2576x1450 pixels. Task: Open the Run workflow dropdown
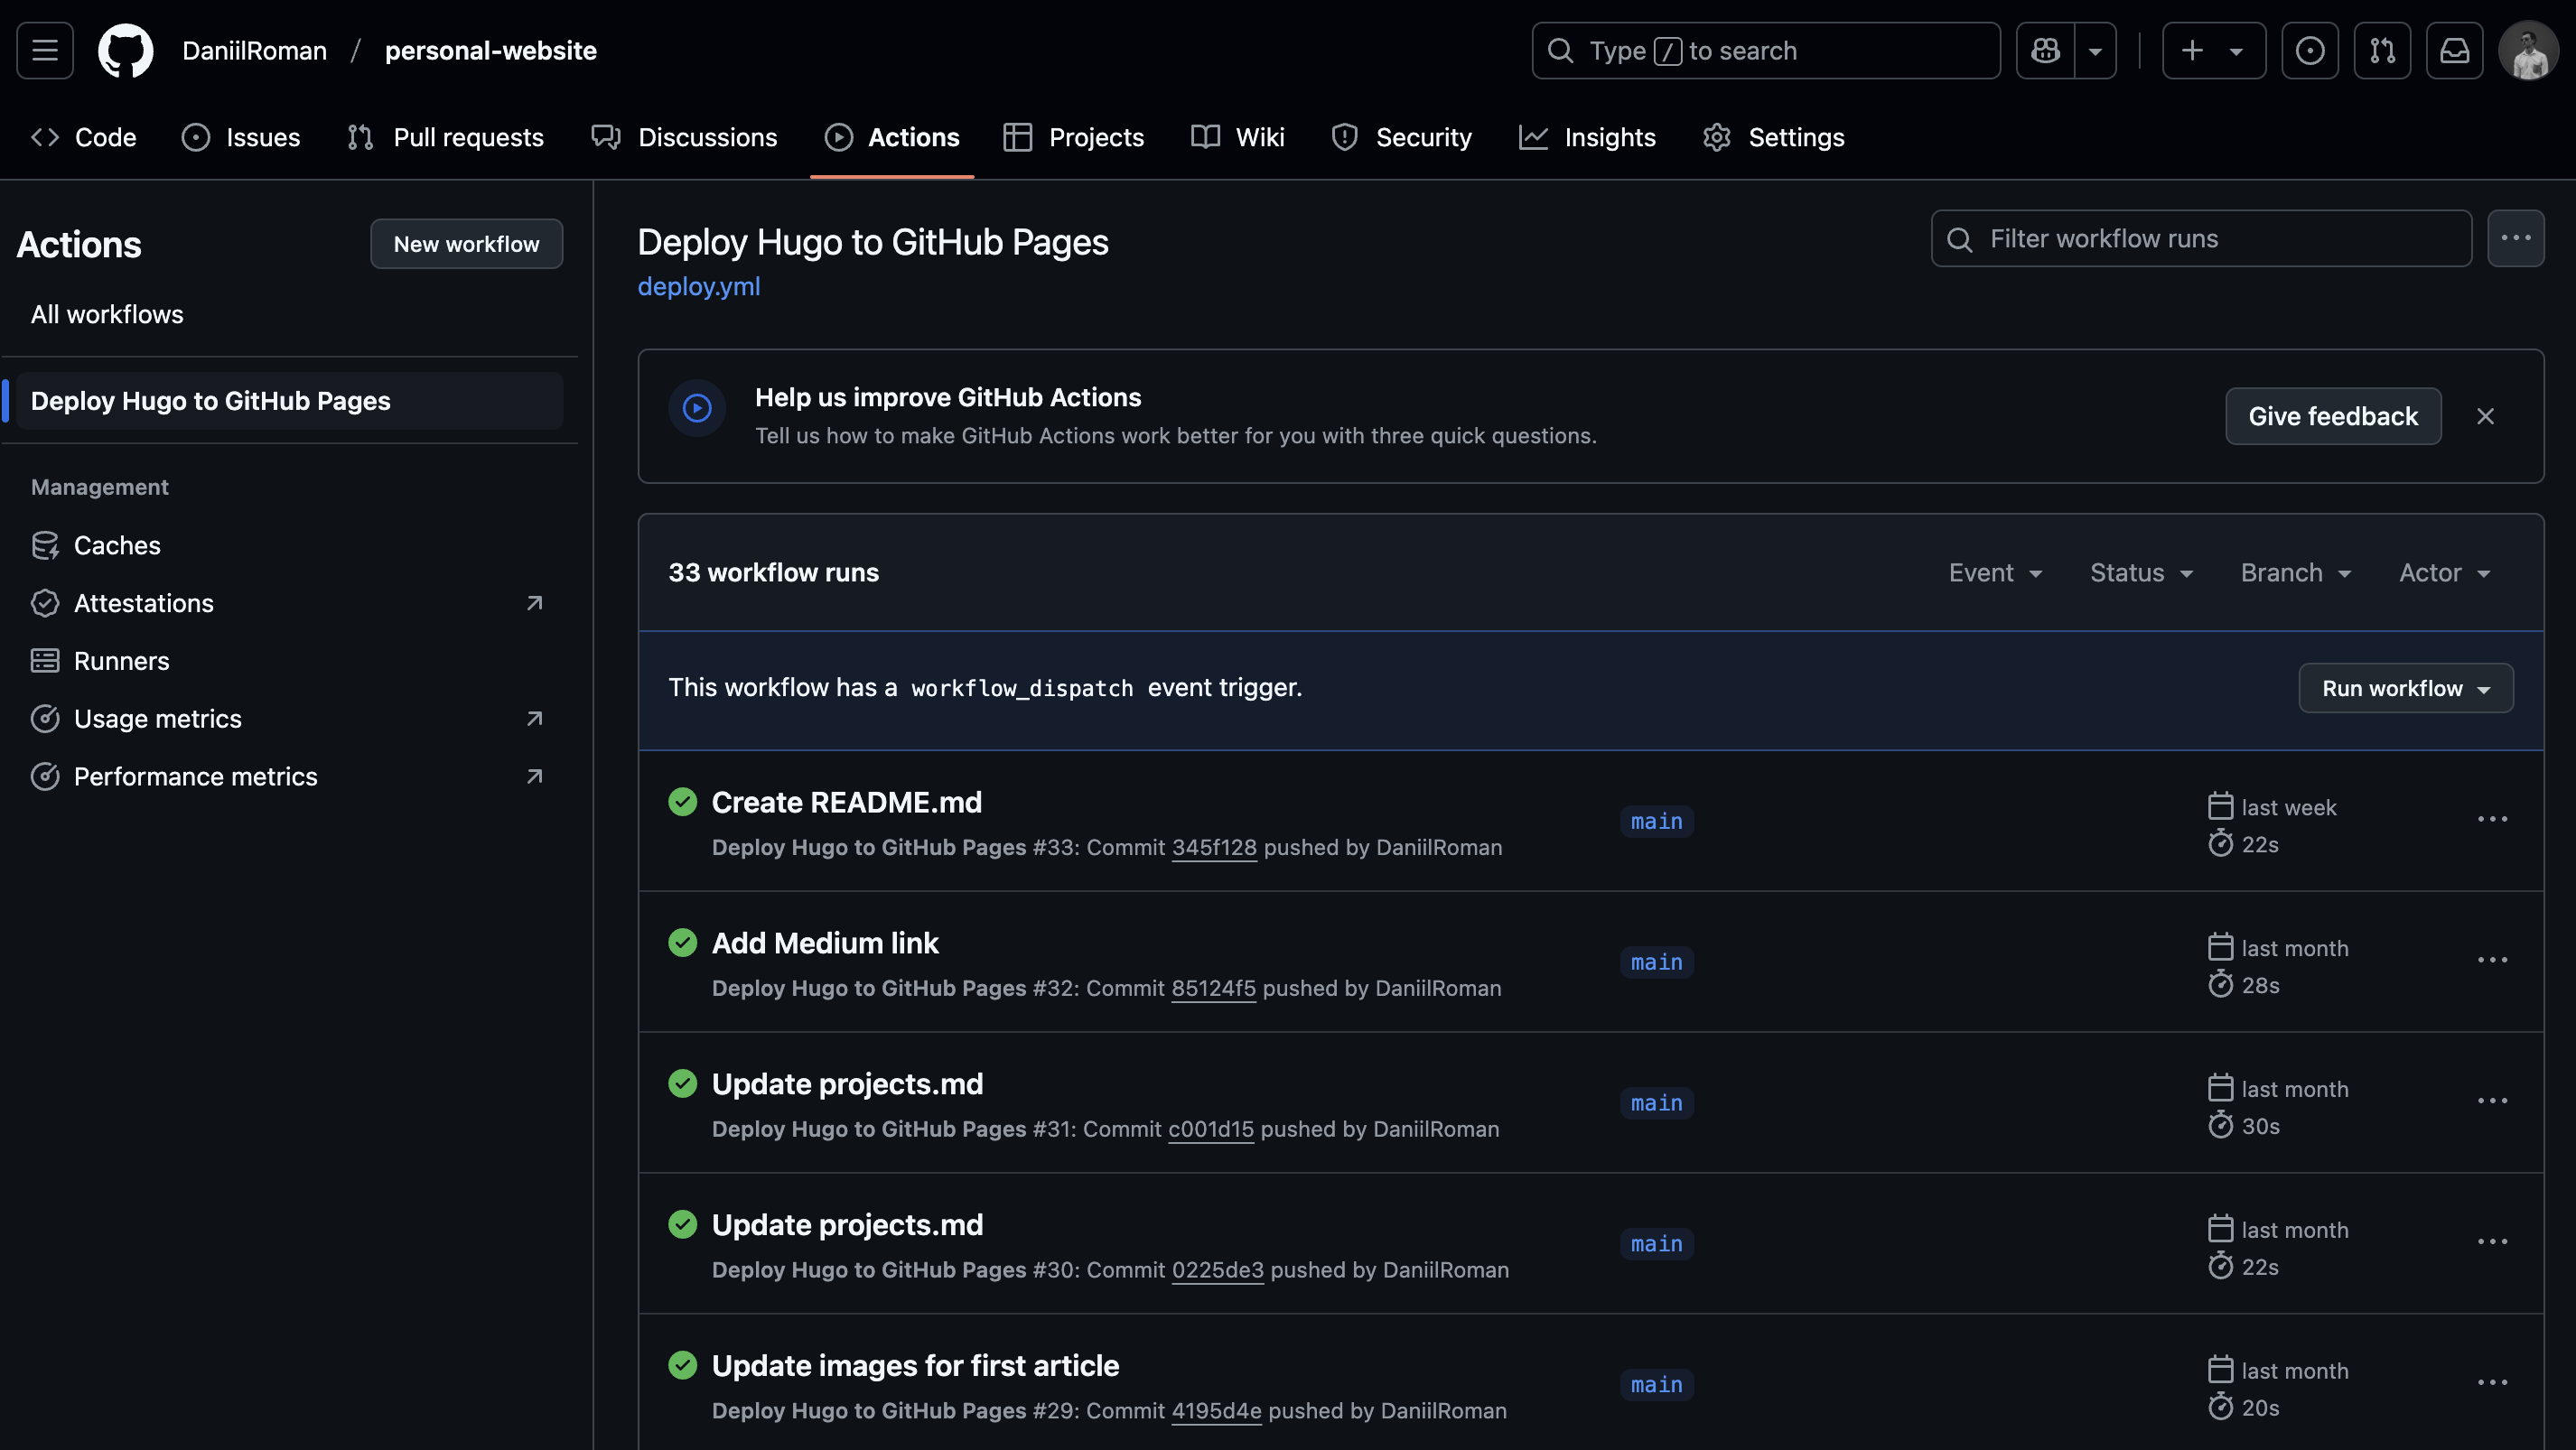pyautogui.click(x=2406, y=689)
